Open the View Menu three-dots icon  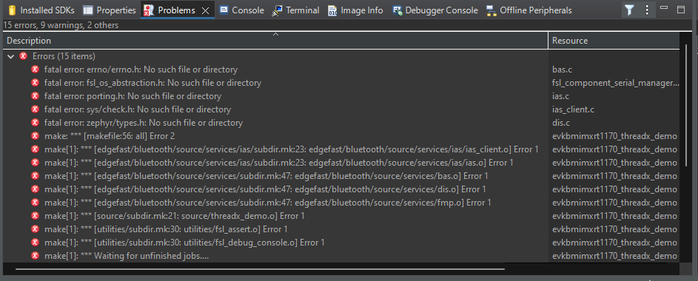647,10
